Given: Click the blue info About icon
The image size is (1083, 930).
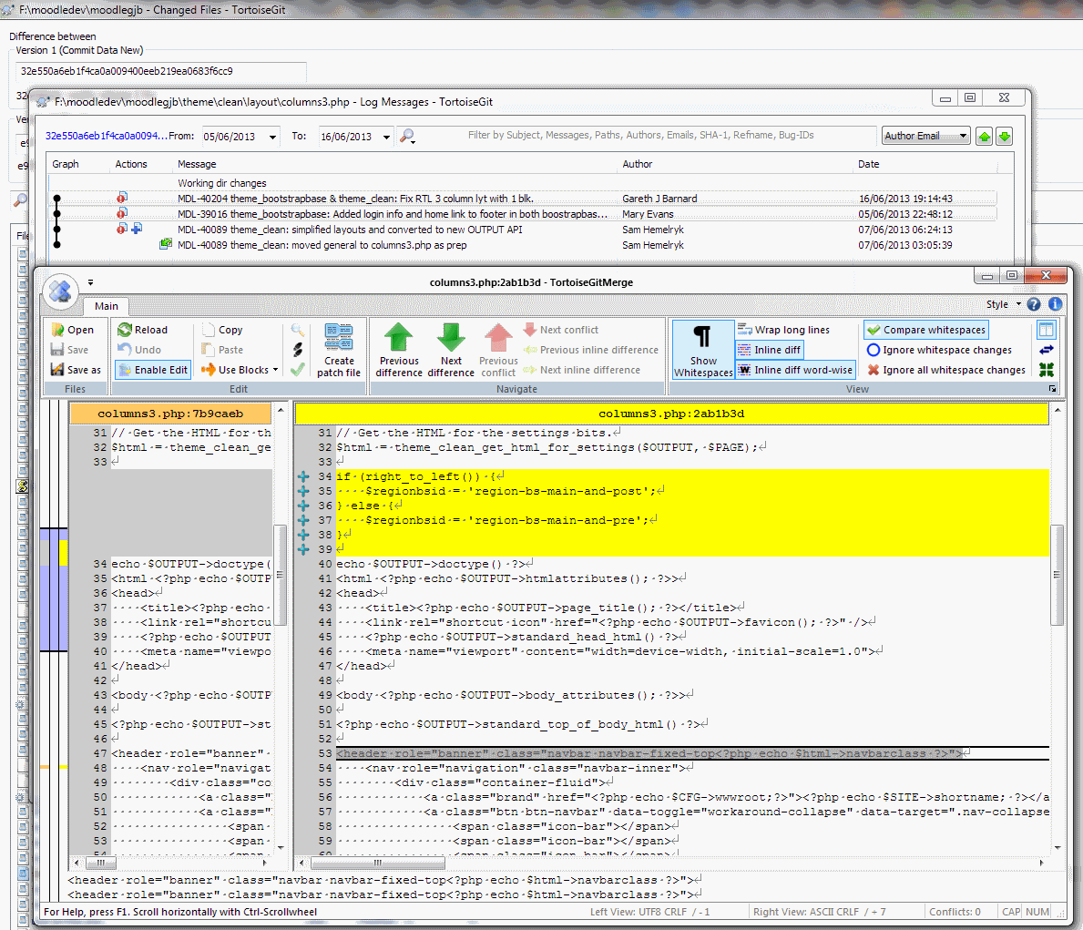Looking at the screenshot, I should 1055,305.
